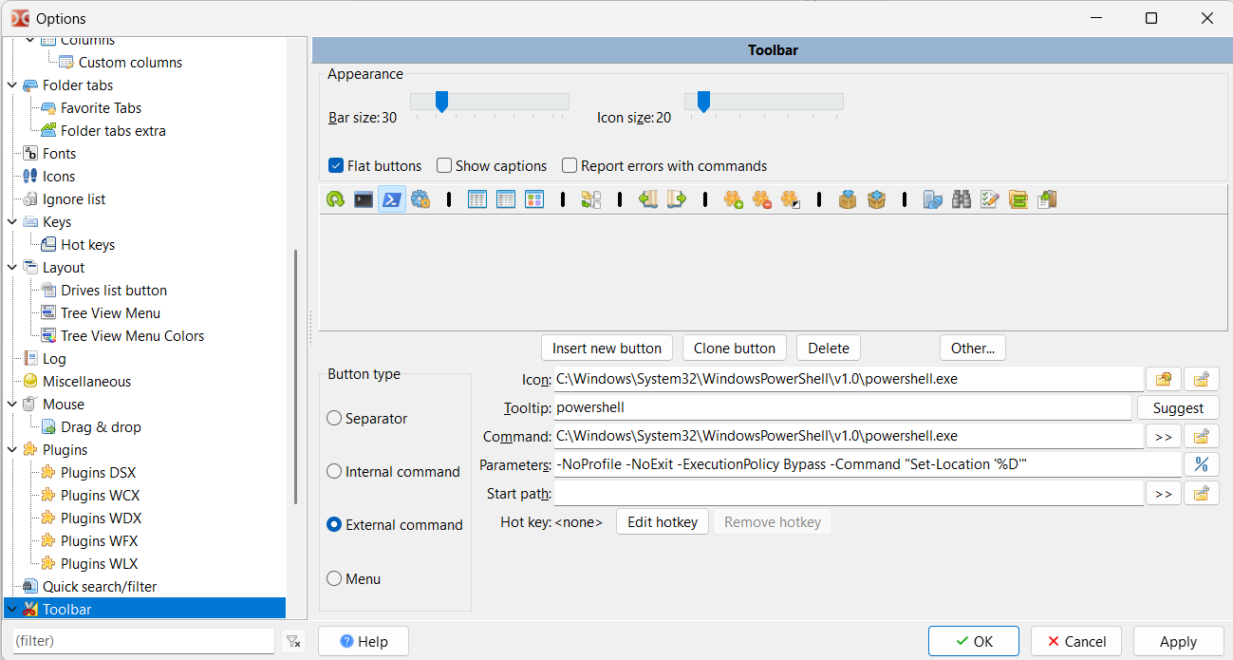Image resolution: width=1233 pixels, height=660 pixels.
Task: Click the binoculars search toolbar icon
Action: (x=962, y=199)
